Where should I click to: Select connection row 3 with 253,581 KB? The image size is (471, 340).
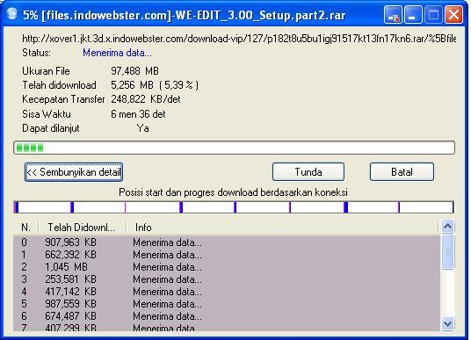click(227, 279)
